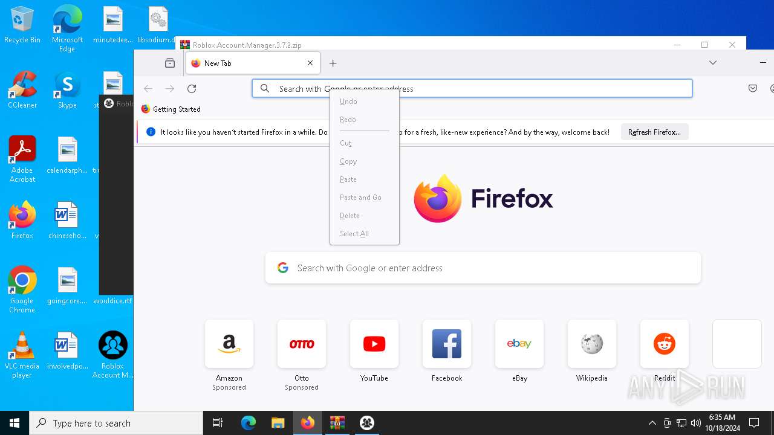Select the libsodium file desktop icon
This screenshot has height=435, width=774.
tap(157, 25)
